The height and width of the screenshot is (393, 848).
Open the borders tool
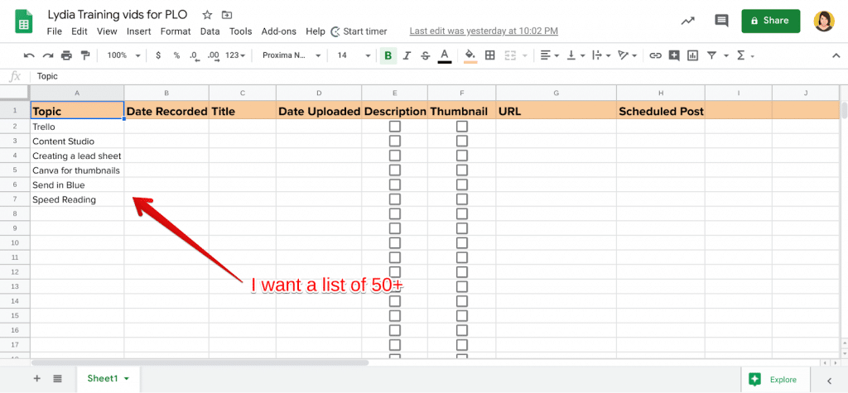(x=490, y=55)
